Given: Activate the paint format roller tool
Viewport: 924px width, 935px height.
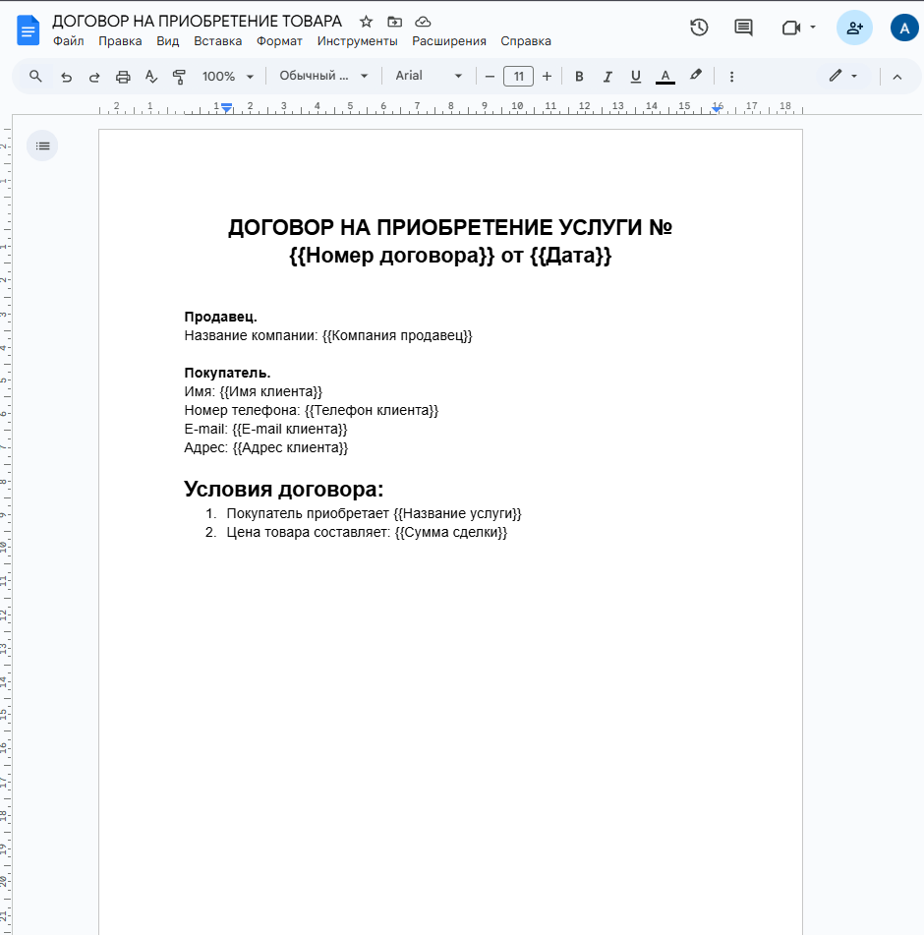Looking at the screenshot, I should click(x=179, y=76).
